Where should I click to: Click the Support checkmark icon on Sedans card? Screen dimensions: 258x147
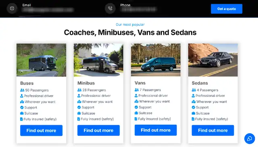193,107
